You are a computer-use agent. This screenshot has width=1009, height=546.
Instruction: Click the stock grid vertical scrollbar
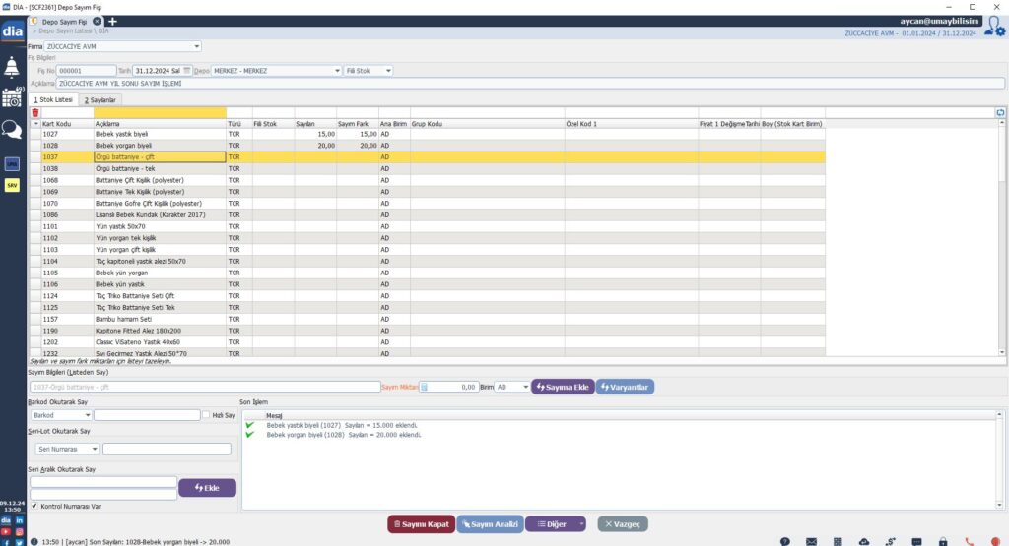(x=1002, y=237)
